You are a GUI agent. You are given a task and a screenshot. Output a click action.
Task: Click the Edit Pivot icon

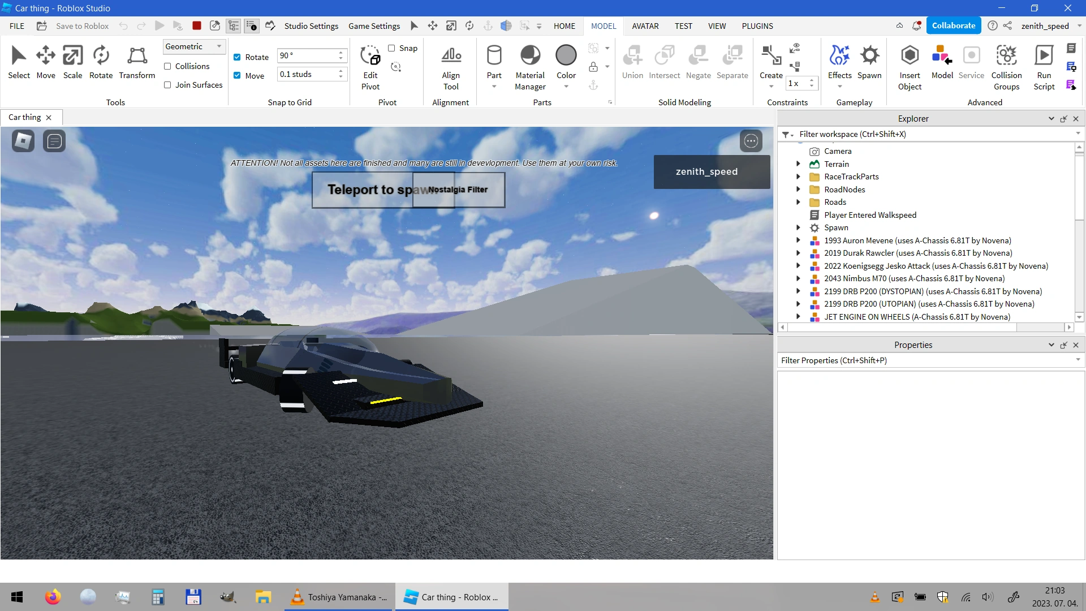[x=370, y=55]
